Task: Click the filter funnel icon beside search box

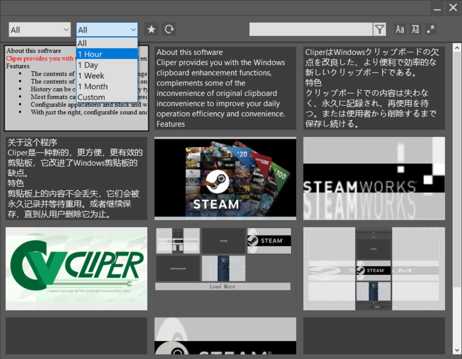Action: (x=380, y=29)
